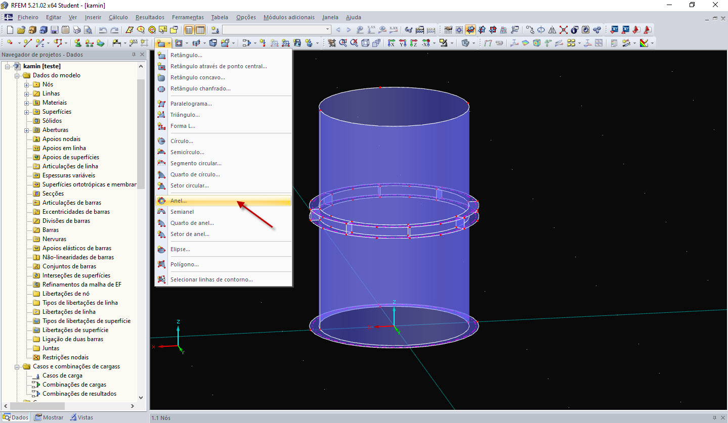Viewport: 728px width, 423px height.
Task: Collapse the Casos e combinações de cargass folder
Action: click(x=17, y=366)
